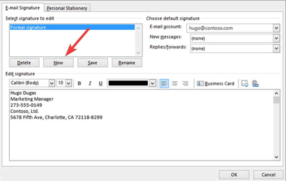Click the Hugo Dugas line
The width and height of the screenshot is (286, 181).
(x=23, y=93)
